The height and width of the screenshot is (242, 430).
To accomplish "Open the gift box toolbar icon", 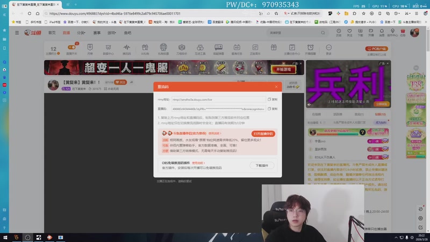I will (274, 47).
